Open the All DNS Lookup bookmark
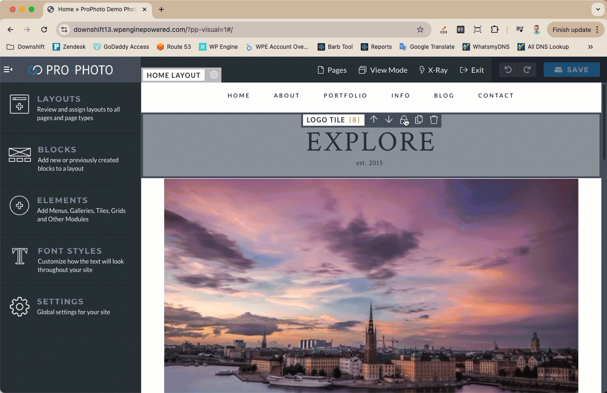 543,46
